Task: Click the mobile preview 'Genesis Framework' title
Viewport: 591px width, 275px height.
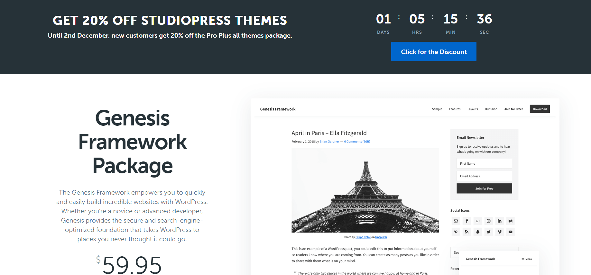Action: (480, 259)
